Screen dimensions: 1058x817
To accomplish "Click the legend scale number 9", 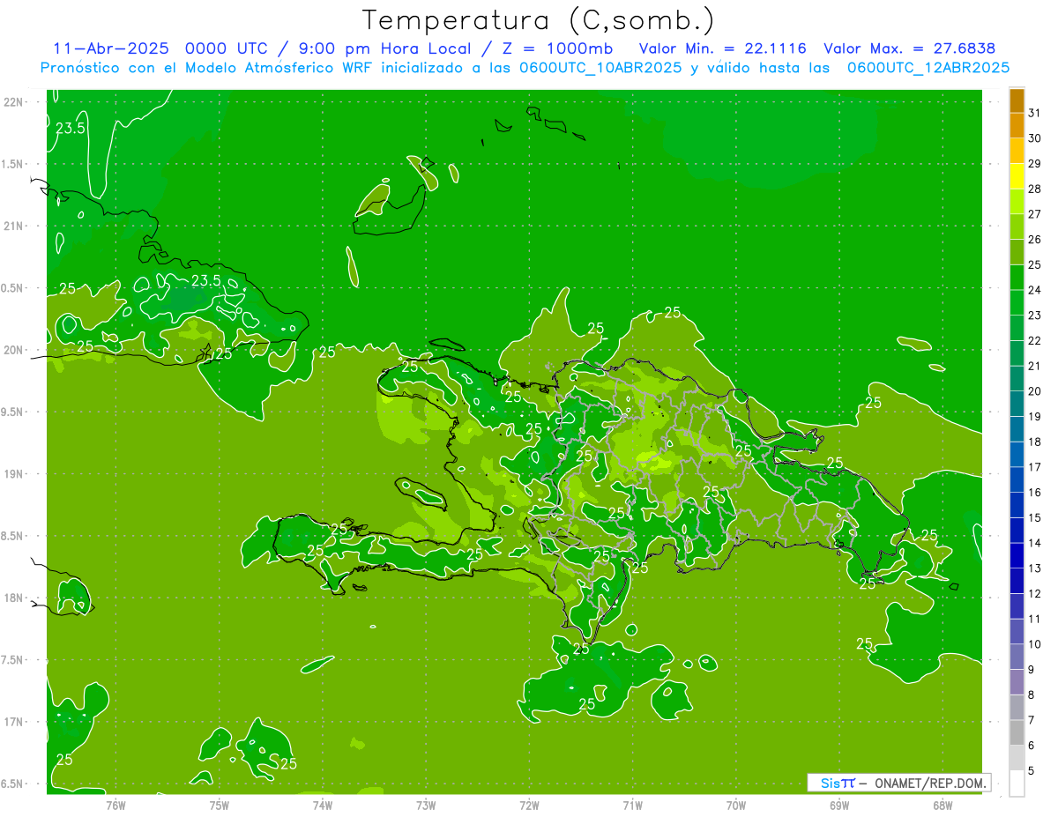I will coord(1032,670).
